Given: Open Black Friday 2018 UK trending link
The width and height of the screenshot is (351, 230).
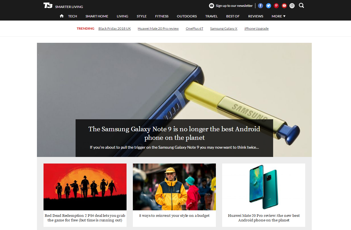Looking at the screenshot, I should [x=115, y=29].
